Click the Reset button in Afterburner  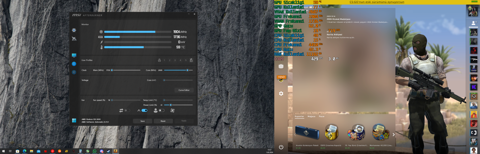pos(163,121)
